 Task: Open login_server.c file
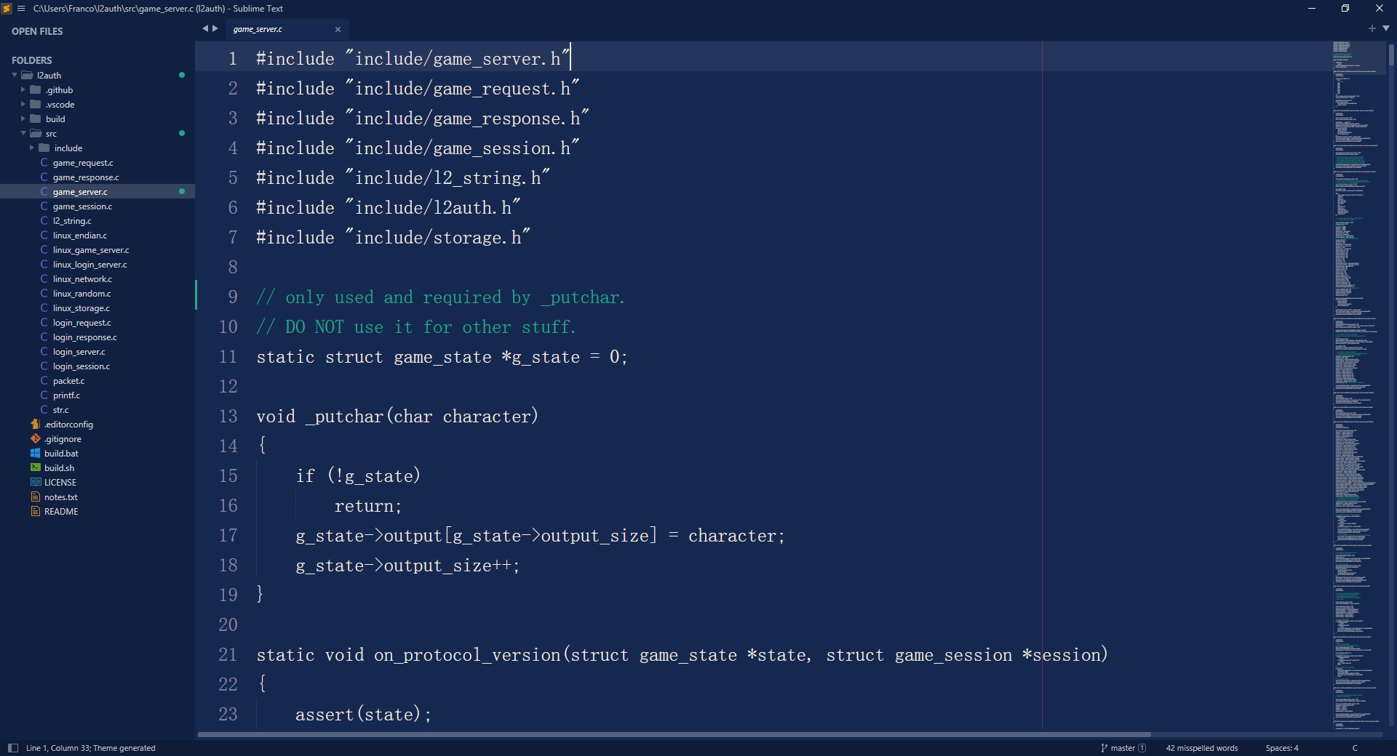(79, 352)
